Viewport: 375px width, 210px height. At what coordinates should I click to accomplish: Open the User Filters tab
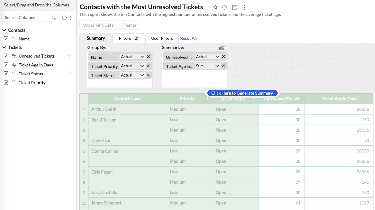[162, 38]
